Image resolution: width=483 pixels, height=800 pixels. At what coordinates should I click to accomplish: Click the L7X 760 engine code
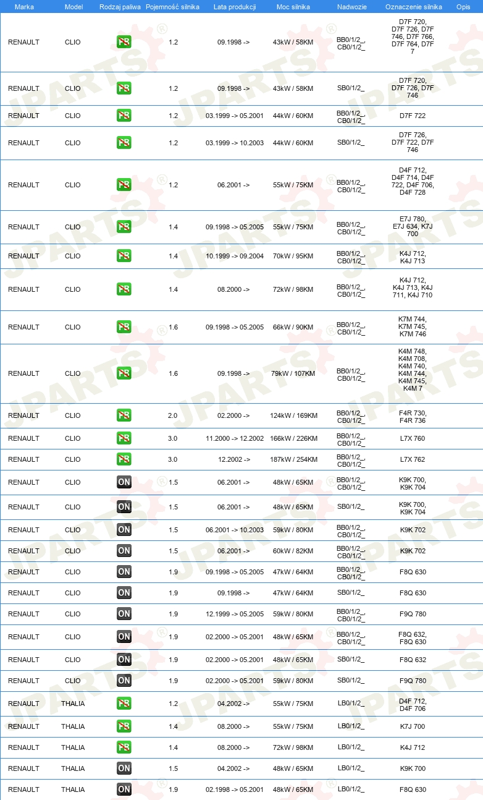coord(413,438)
